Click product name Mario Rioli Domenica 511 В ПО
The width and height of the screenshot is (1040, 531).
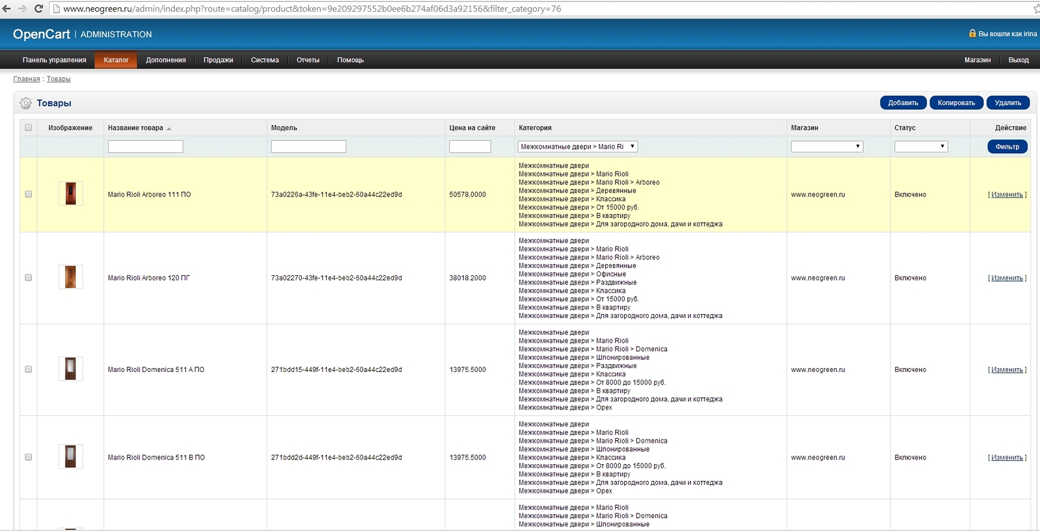coord(156,458)
